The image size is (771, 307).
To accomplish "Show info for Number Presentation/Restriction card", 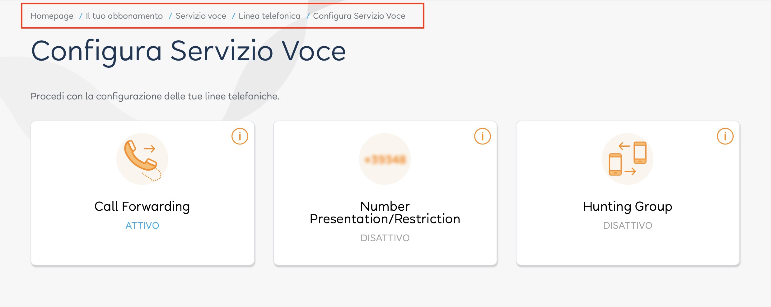I will tap(482, 136).
